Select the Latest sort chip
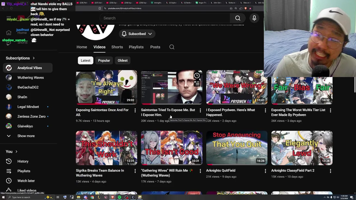 coord(85,60)
